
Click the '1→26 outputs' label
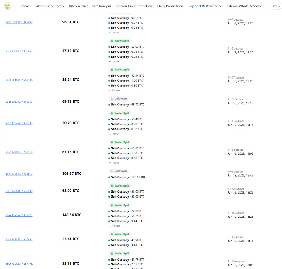tap(236, 213)
